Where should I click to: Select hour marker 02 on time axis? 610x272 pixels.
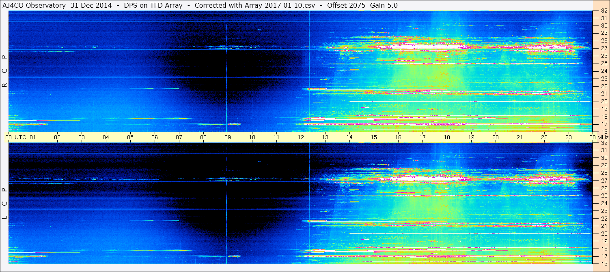[x=57, y=137]
